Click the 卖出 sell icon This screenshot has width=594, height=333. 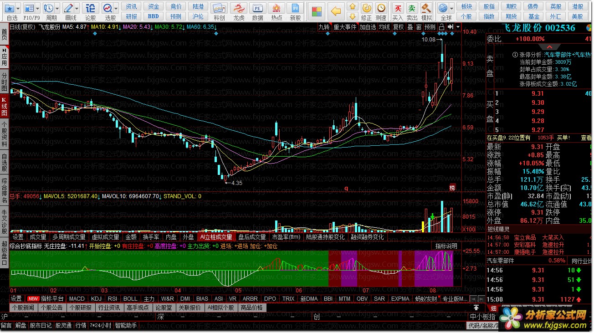coord(412,8)
